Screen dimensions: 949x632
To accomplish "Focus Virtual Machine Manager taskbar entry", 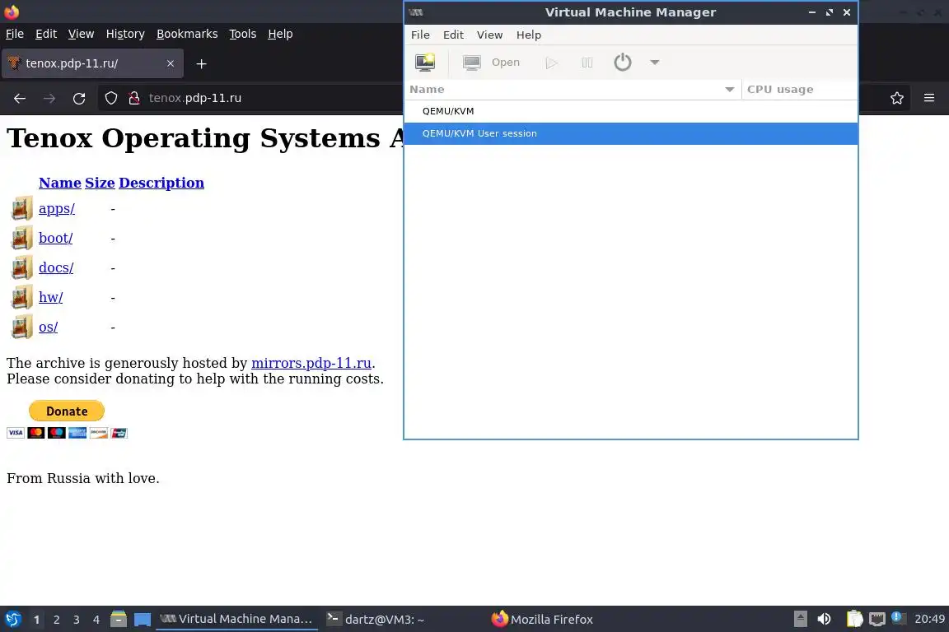I will tap(236, 620).
